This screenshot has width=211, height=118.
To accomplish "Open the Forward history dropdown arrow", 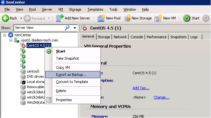I will tap(49, 18).
